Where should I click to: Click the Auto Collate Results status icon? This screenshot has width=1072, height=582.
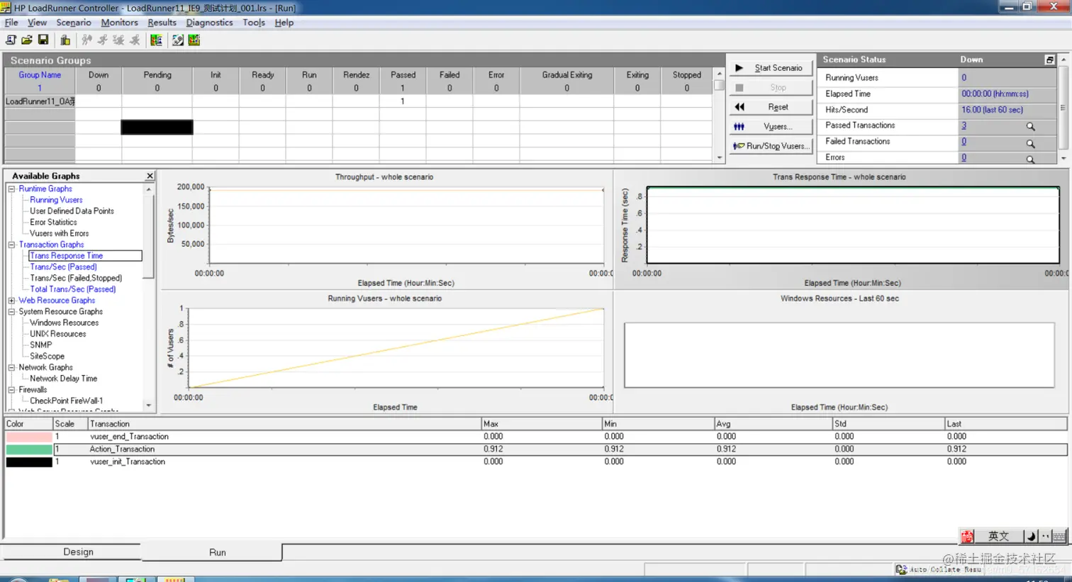pyautogui.click(x=901, y=569)
